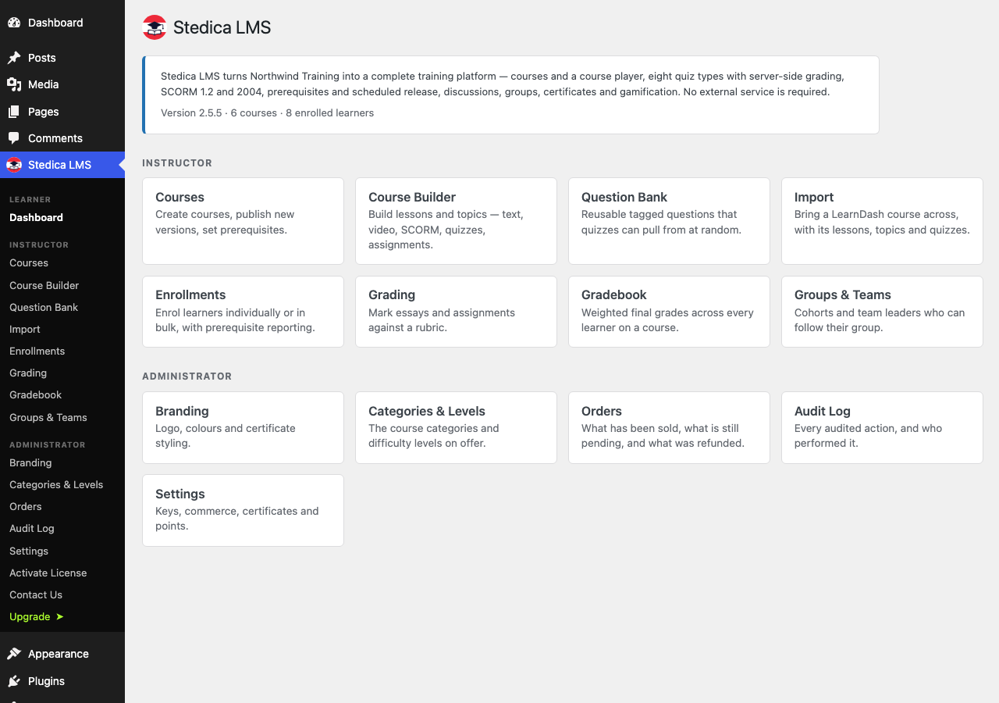This screenshot has width=999, height=703.
Task: Click the version and course count text
Action: click(x=267, y=113)
